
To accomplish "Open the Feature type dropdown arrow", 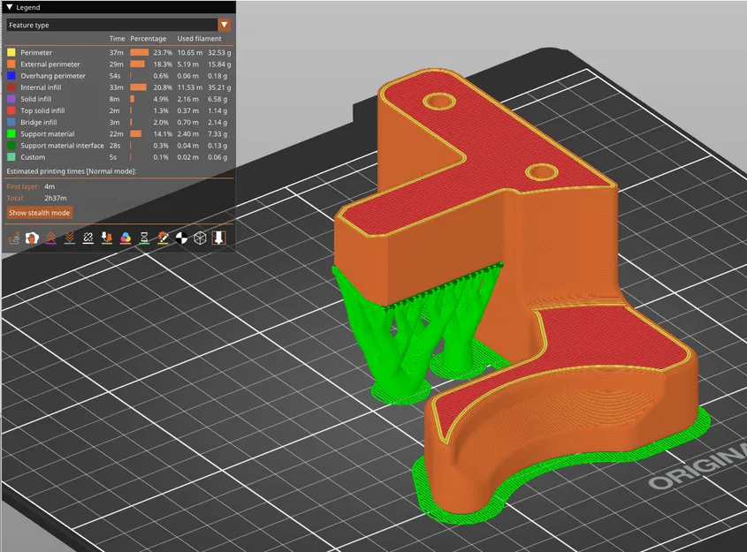I will pyautogui.click(x=224, y=25).
